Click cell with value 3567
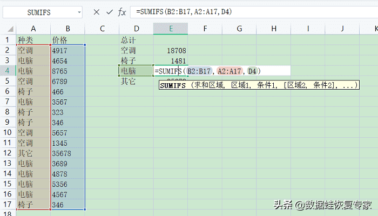Screen dimensions: 378x216 [67, 102]
